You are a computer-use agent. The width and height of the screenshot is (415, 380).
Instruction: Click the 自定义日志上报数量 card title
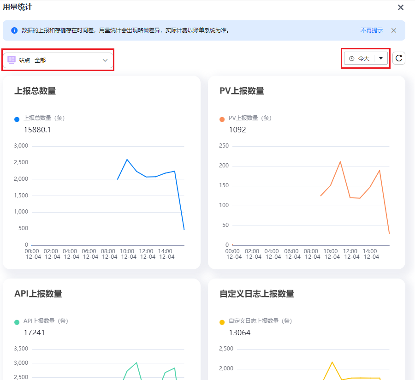tap(257, 294)
